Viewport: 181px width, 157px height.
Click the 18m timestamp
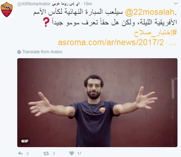pyautogui.click(x=88, y=4)
